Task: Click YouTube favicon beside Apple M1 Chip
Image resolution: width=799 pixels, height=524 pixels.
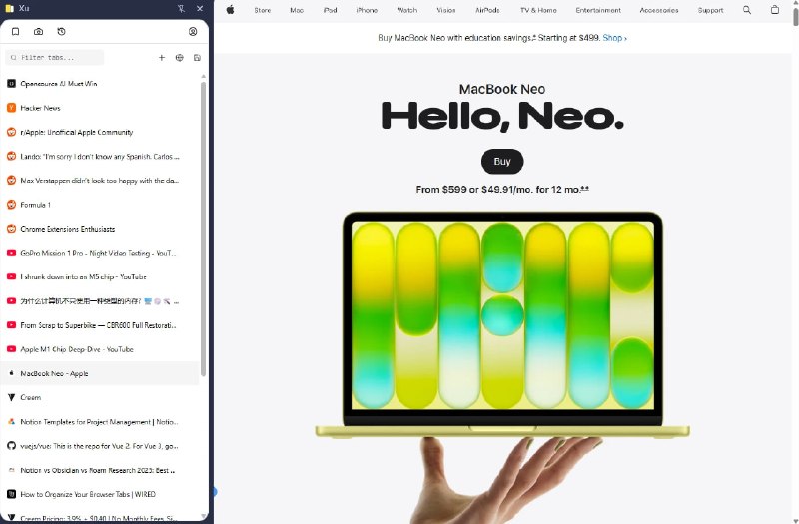Action: point(11,349)
